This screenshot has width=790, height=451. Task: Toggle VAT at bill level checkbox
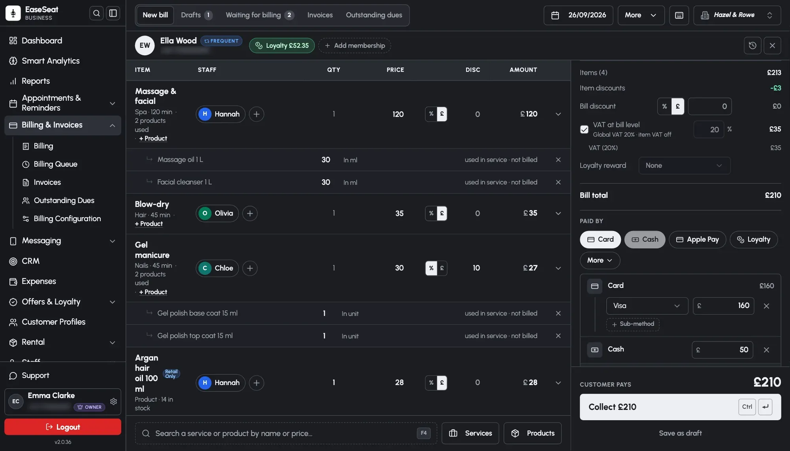[584, 130]
